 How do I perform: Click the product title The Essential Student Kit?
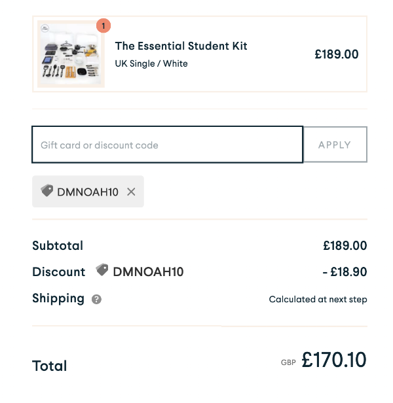(181, 46)
